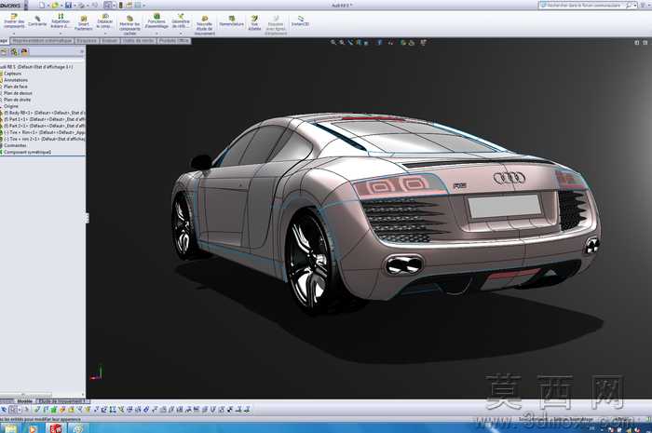
Task: Expand dropdown arrow under Insérer des composants
Action: tap(14, 34)
